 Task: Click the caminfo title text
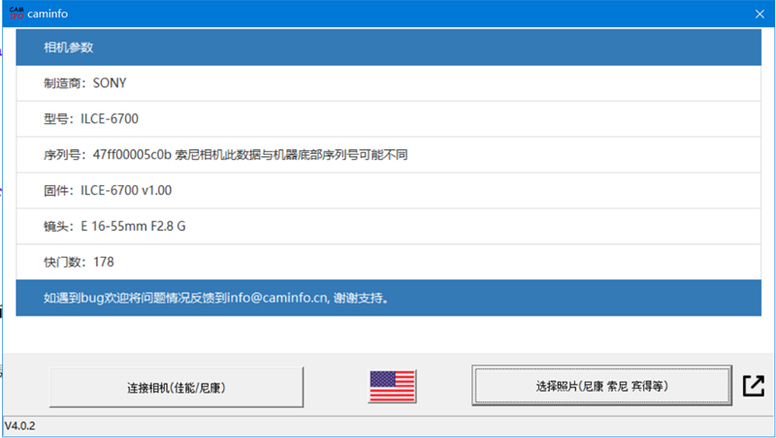click(x=48, y=14)
